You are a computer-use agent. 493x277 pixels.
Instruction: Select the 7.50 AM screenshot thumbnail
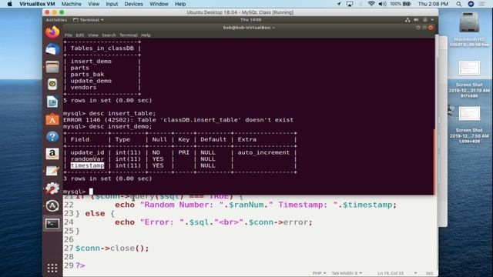[469, 114]
